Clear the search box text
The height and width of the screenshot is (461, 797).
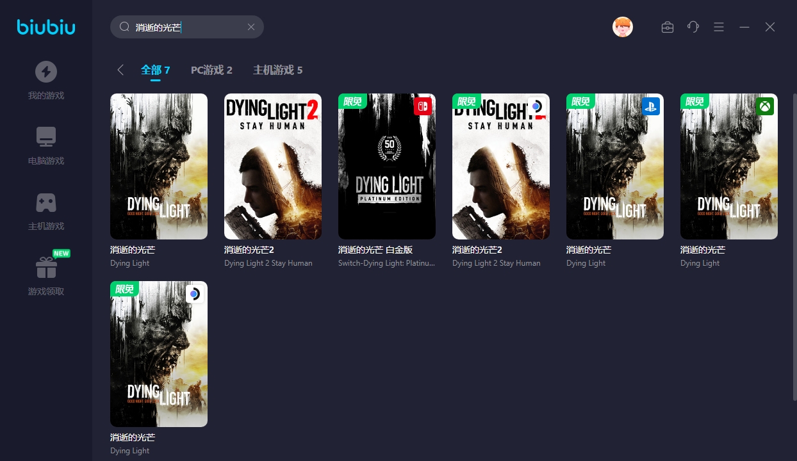tap(251, 27)
